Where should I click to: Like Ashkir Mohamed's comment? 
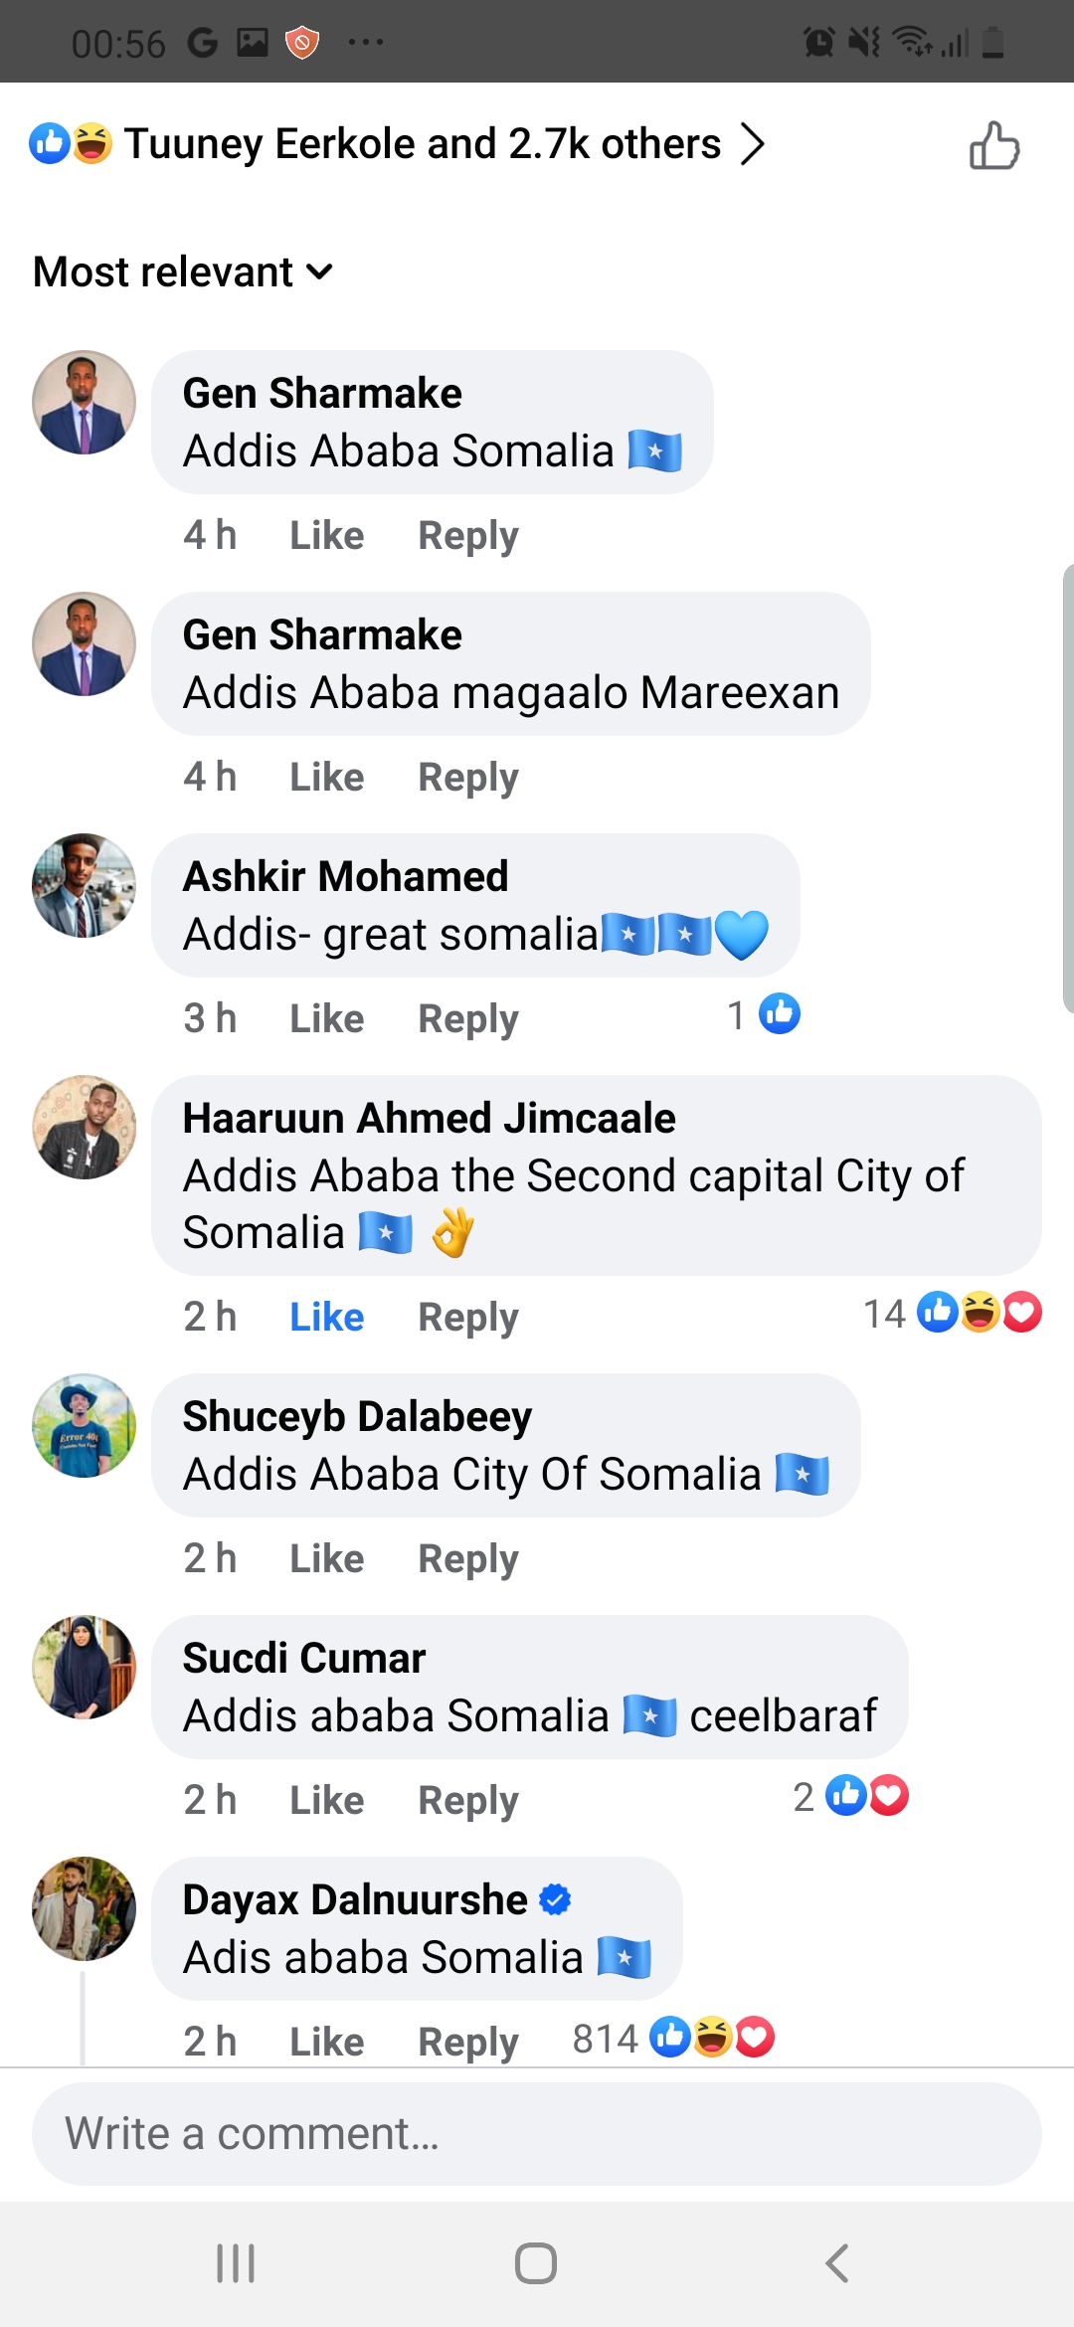pyautogui.click(x=326, y=1019)
